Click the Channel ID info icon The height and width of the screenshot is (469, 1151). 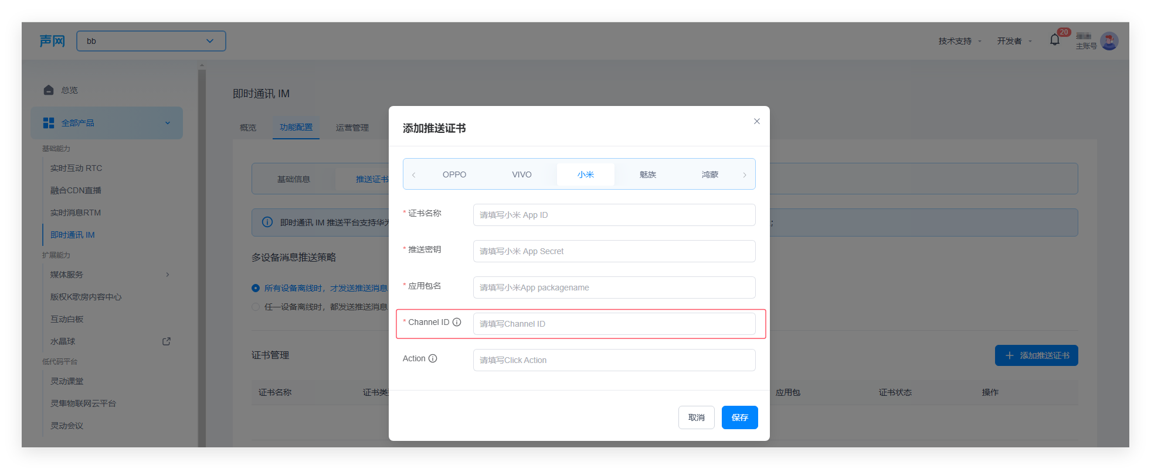pyautogui.click(x=457, y=322)
